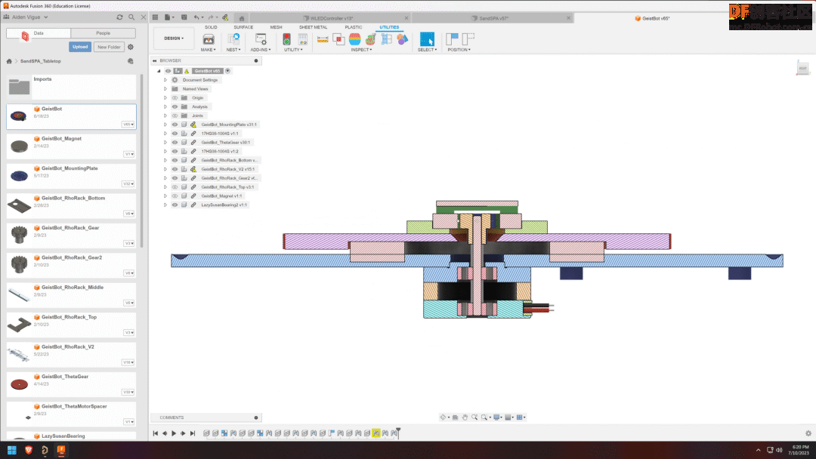This screenshot has height=459, width=816.
Task: Open the INSPECT dropdown menu
Action: click(361, 50)
